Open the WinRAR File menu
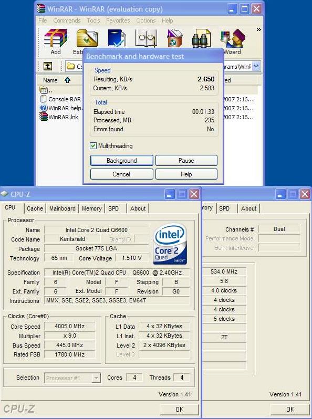This screenshot has width=312, height=419. click(43, 20)
